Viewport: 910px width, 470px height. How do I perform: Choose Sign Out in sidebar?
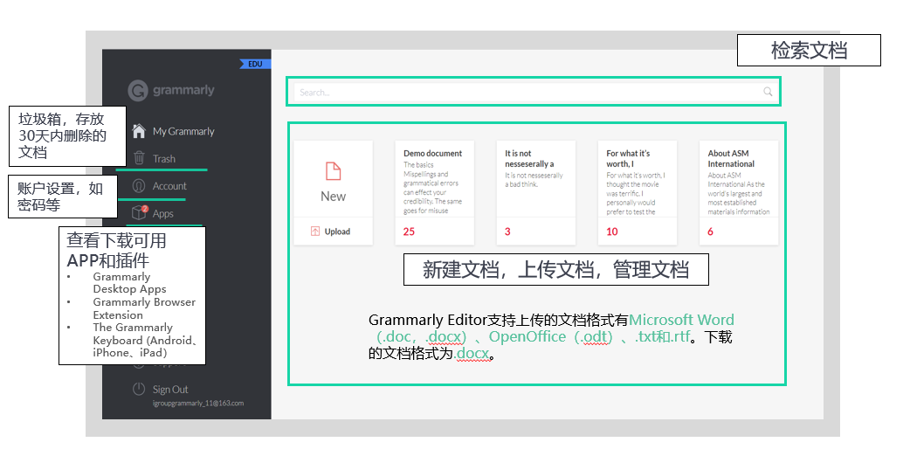pyautogui.click(x=170, y=390)
